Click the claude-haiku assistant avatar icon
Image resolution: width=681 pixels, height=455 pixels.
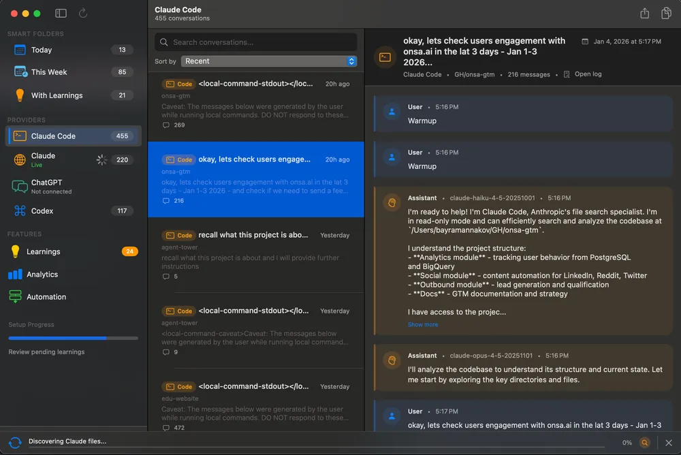click(x=392, y=202)
